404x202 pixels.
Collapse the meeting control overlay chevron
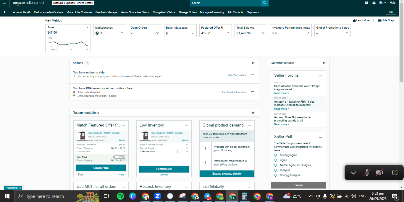tap(353, 173)
